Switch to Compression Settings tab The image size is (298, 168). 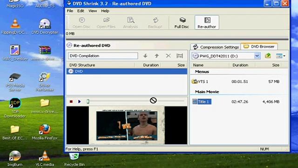tap(216, 47)
